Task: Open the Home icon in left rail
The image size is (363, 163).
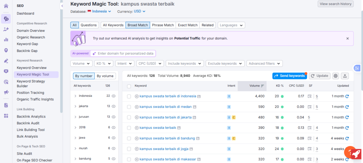Action: click(6, 6)
